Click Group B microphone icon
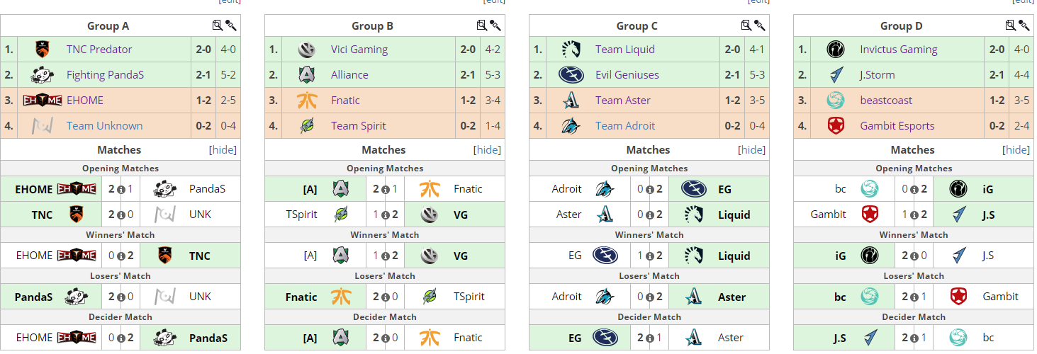Screen dimensions: 1037x354 pyautogui.click(x=495, y=25)
